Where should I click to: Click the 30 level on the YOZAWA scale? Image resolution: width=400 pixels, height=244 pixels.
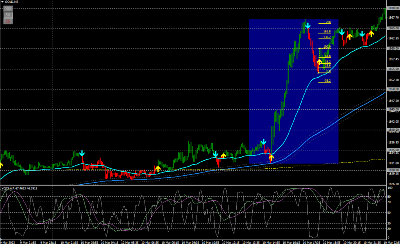coord(389,223)
